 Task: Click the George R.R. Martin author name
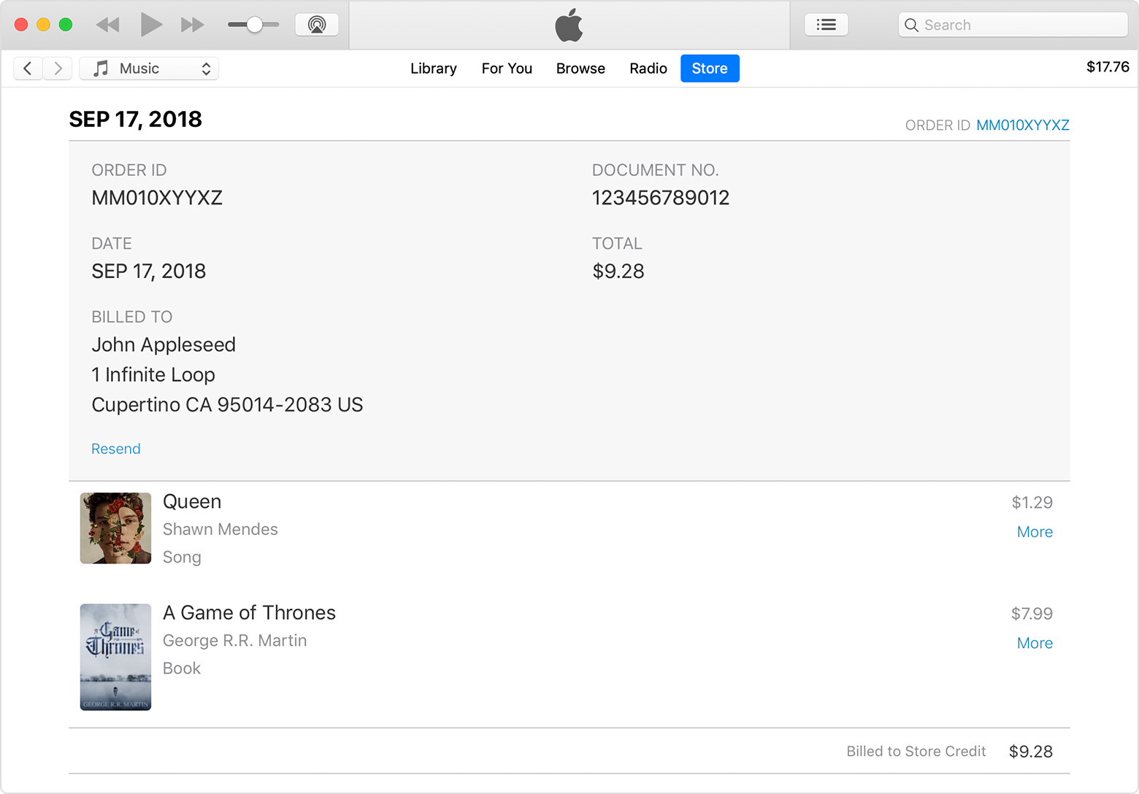(234, 641)
